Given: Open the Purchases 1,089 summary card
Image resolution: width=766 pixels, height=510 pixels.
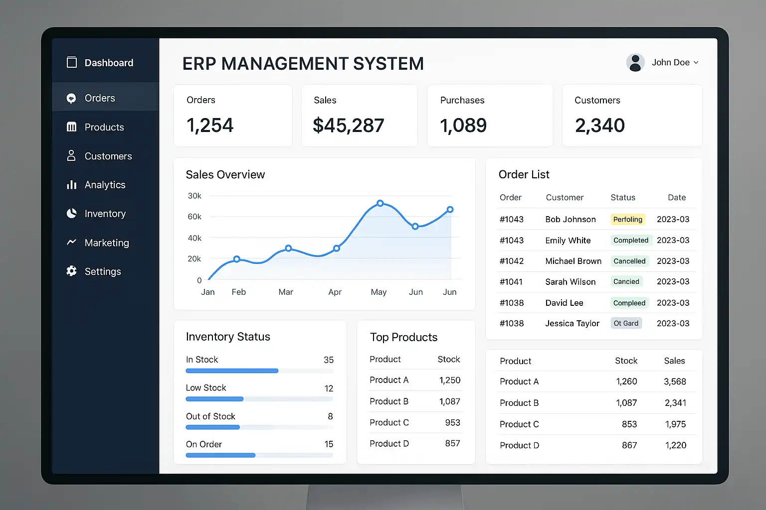Looking at the screenshot, I should [x=490, y=116].
